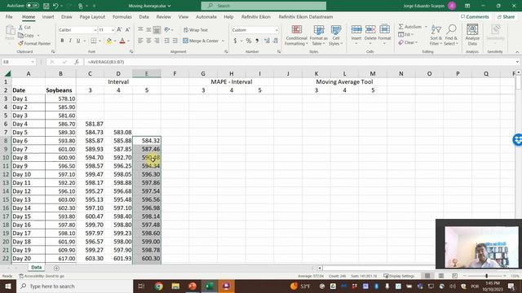Click the Insert Function fx icon
The width and height of the screenshot is (522, 293).
click(x=77, y=62)
